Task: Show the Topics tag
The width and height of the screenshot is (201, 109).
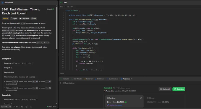Action: 14,18
